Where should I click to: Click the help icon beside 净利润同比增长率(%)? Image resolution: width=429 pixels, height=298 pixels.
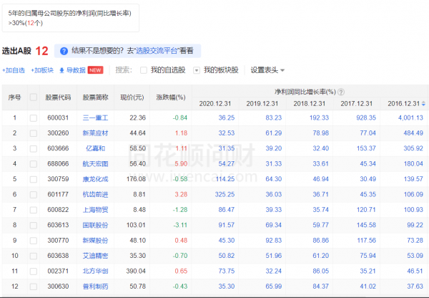coord(341,92)
